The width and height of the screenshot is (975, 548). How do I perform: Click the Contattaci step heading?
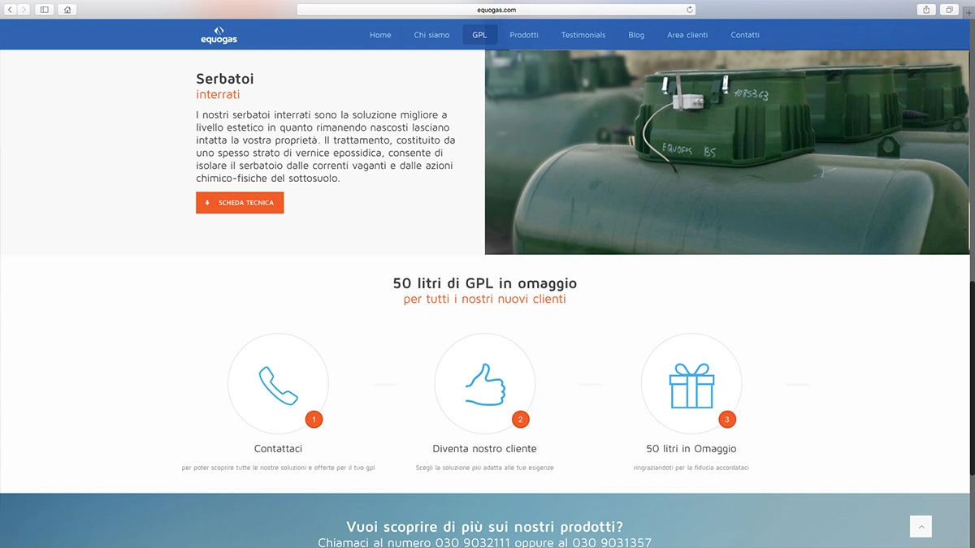278,448
